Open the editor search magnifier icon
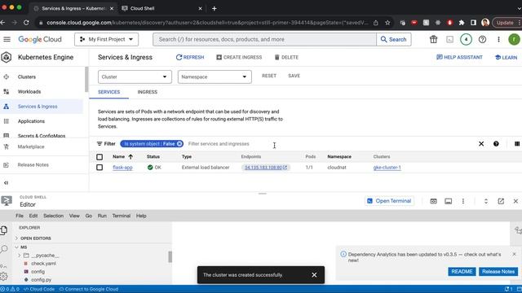Image resolution: width=522 pixels, height=293 pixels. coord(4,249)
